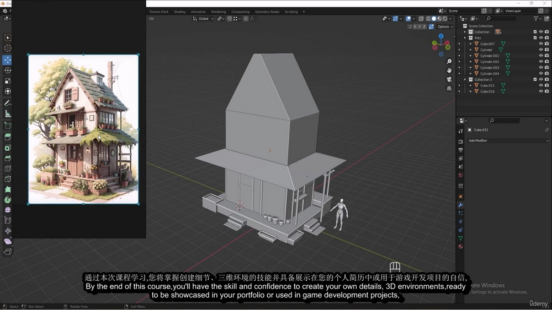Hide Cube.016 with its eye icon
Image resolution: width=552 pixels, height=310 pixels.
coord(541,91)
